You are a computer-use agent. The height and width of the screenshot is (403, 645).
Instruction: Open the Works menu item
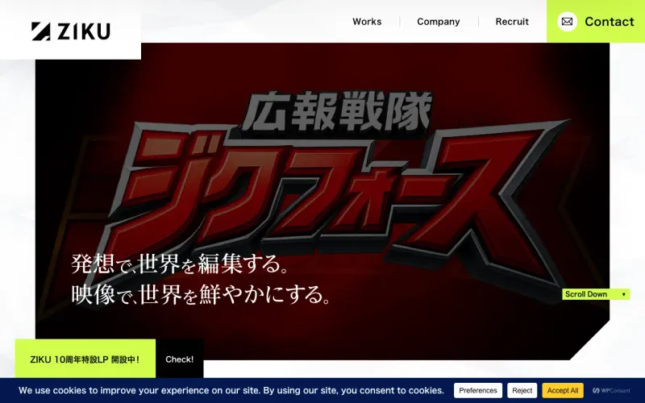click(x=367, y=22)
